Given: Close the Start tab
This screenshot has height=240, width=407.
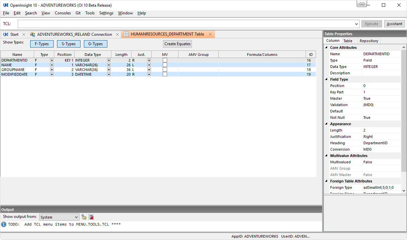Looking at the screenshot, I should [24, 34].
